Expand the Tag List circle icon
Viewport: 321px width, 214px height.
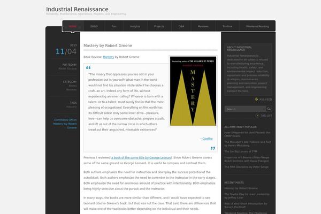(257, 116)
